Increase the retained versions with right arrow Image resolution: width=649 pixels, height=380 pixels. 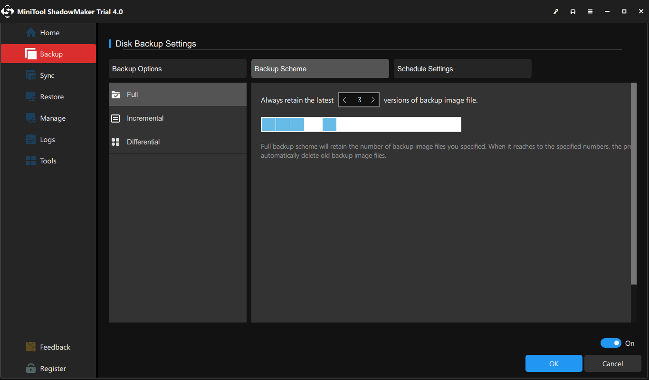pyautogui.click(x=373, y=100)
